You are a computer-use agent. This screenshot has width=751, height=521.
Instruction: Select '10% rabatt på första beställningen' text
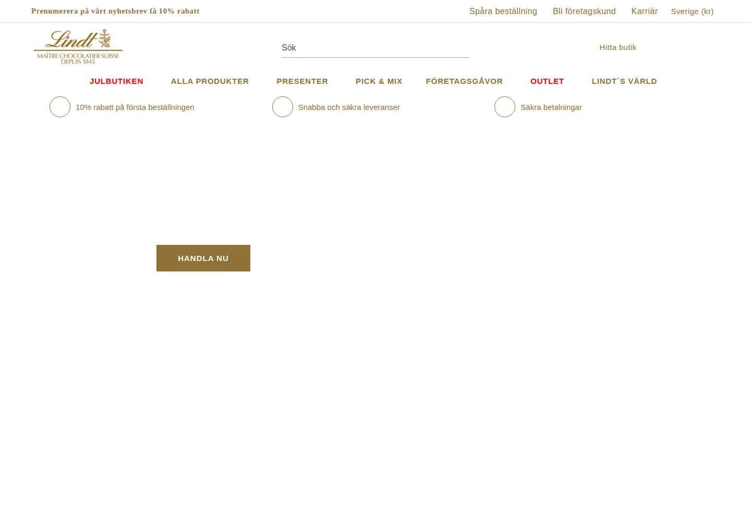coord(135,107)
